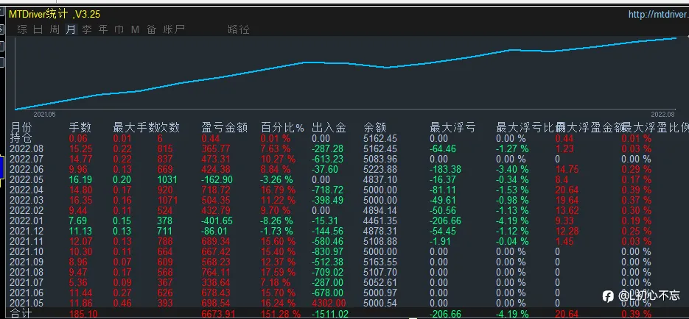Switch to the 周 weekly tab
Viewport: 689px width, 319px height.
point(55,29)
